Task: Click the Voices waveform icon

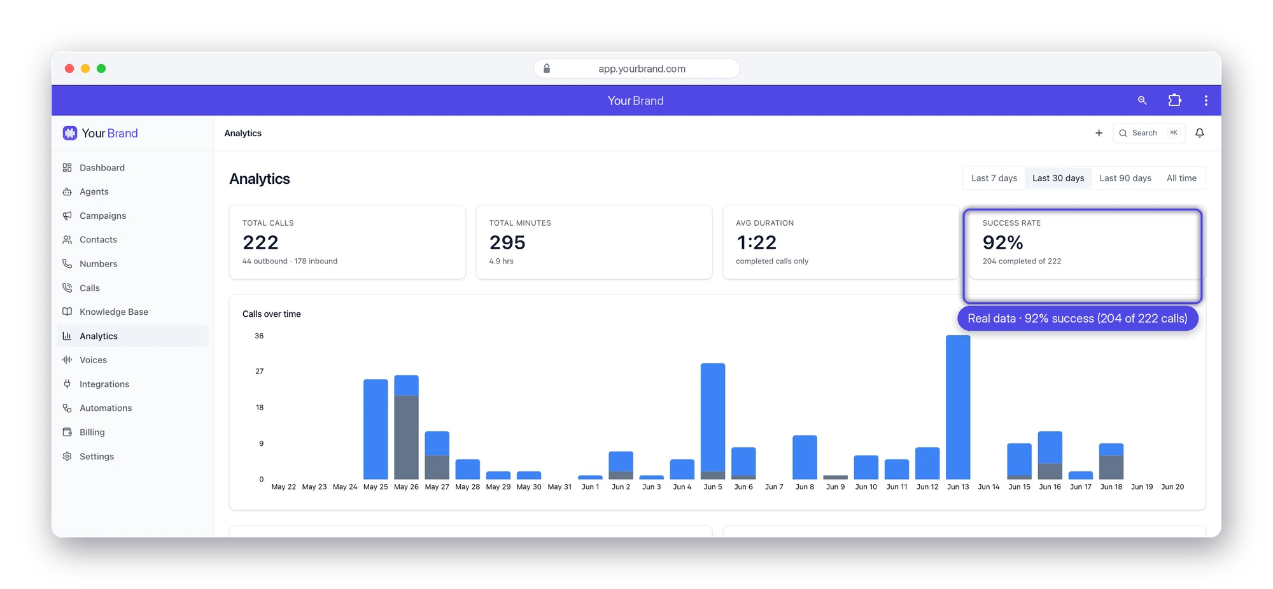Action: 67,360
